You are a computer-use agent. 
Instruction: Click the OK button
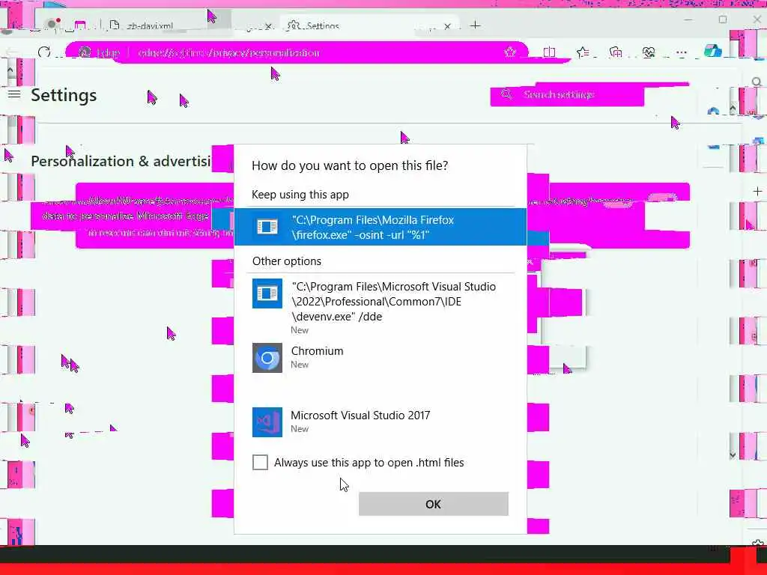coord(434,504)
